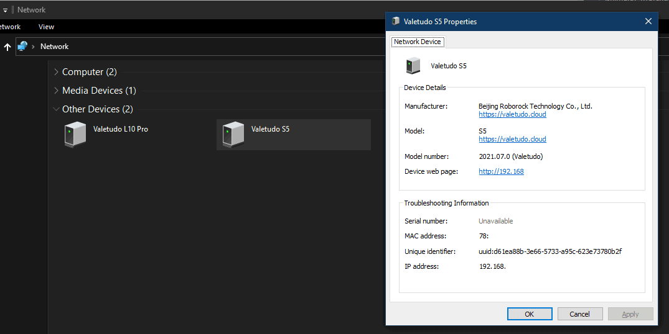Select the Valetudo L10 Pro device icon

pyautogui.click(x=75, y=135)
